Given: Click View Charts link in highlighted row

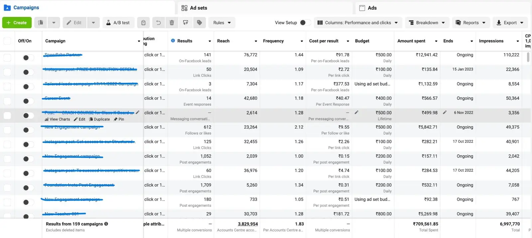Looking at the screenshot, I should point(58,119).
